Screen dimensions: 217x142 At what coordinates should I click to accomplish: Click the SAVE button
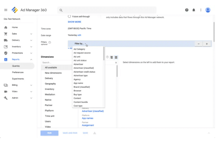coord(85,133)
